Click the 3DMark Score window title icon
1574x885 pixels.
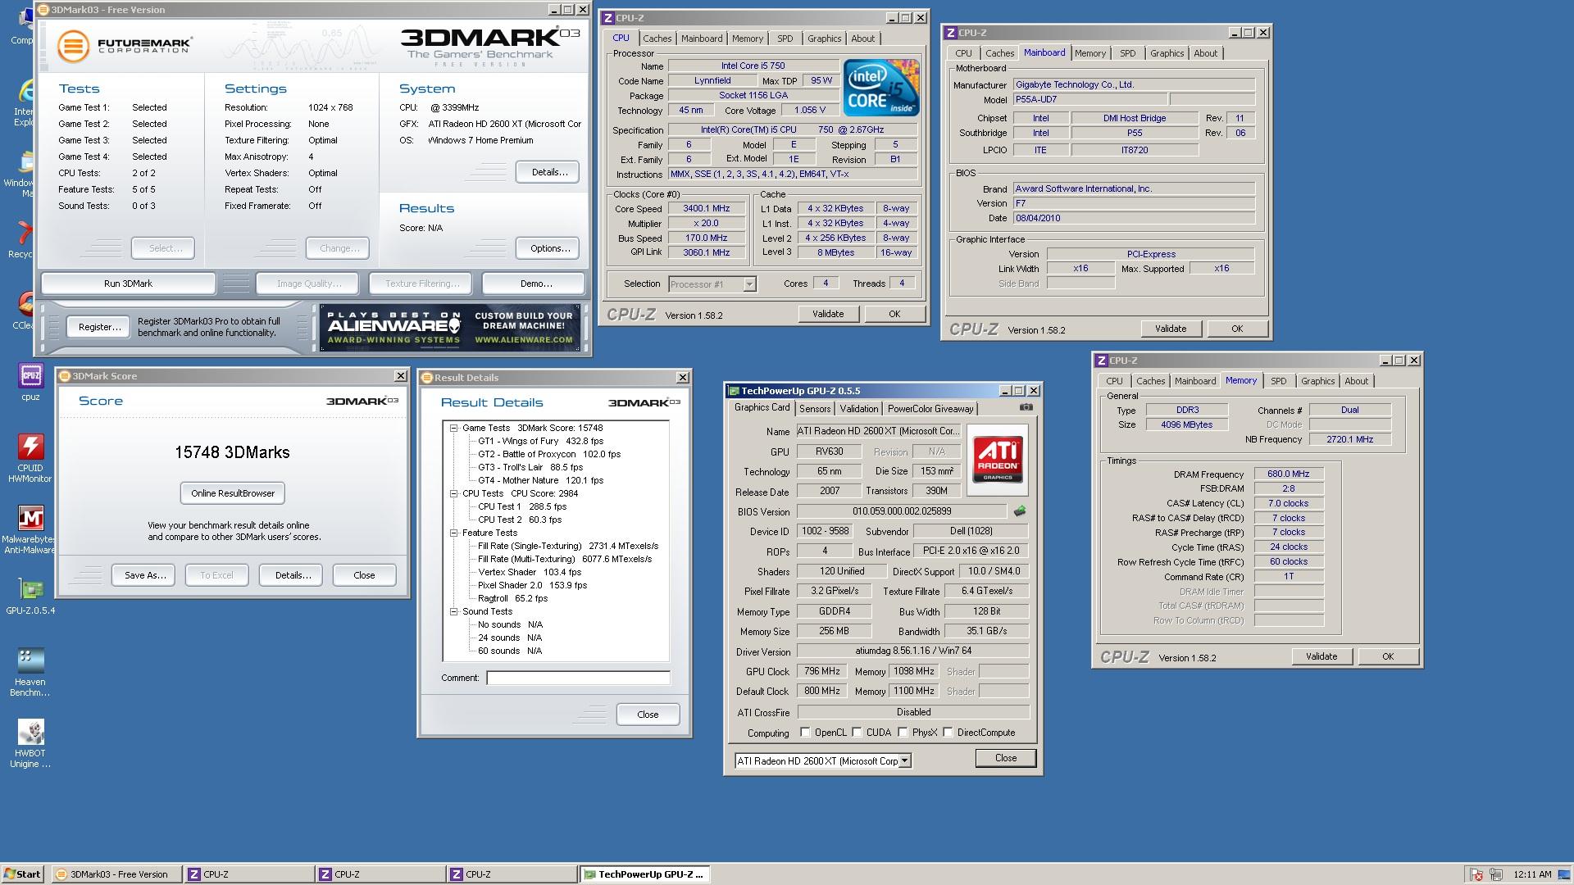pos(64,376)
